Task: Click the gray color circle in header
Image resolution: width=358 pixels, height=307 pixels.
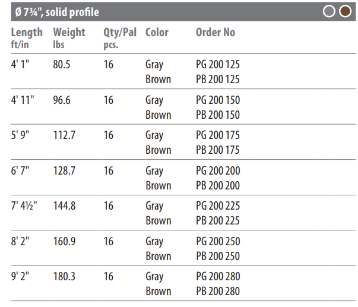Action: point(329,11)
